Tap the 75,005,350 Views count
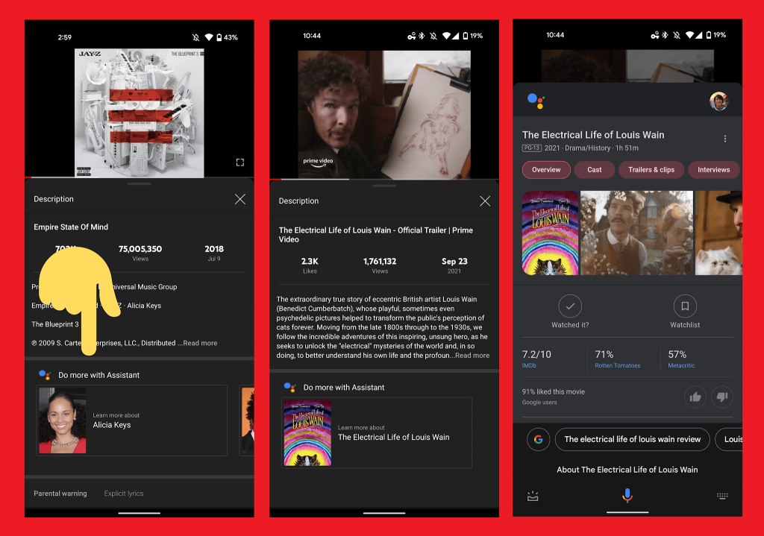The image size is (764, 536). pyautogui.click(x=140, y=253)
